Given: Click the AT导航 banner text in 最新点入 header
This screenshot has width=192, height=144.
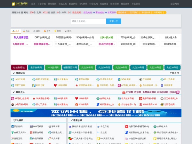Looking at the screenshot, I should click(151, 92).
